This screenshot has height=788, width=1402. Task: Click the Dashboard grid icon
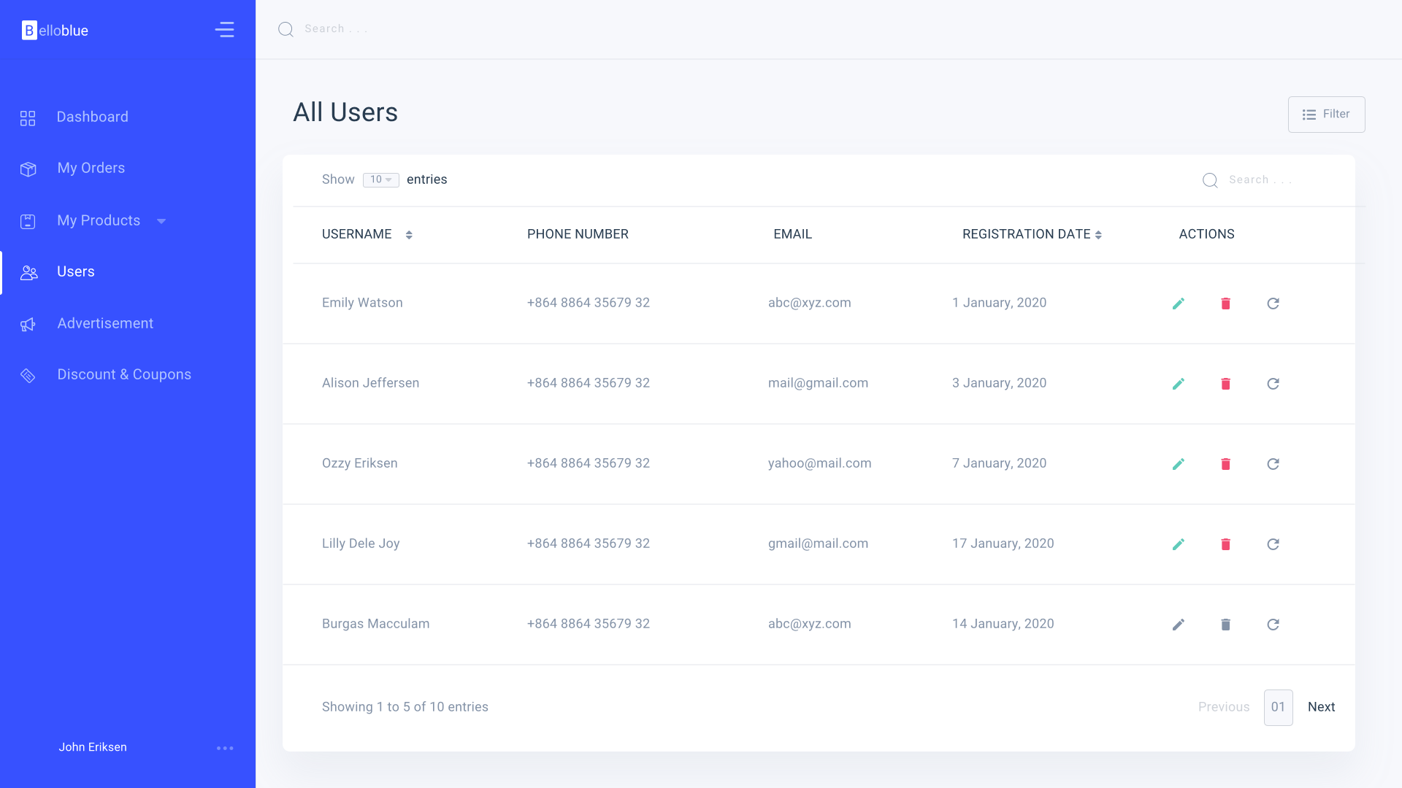point(28,118)
